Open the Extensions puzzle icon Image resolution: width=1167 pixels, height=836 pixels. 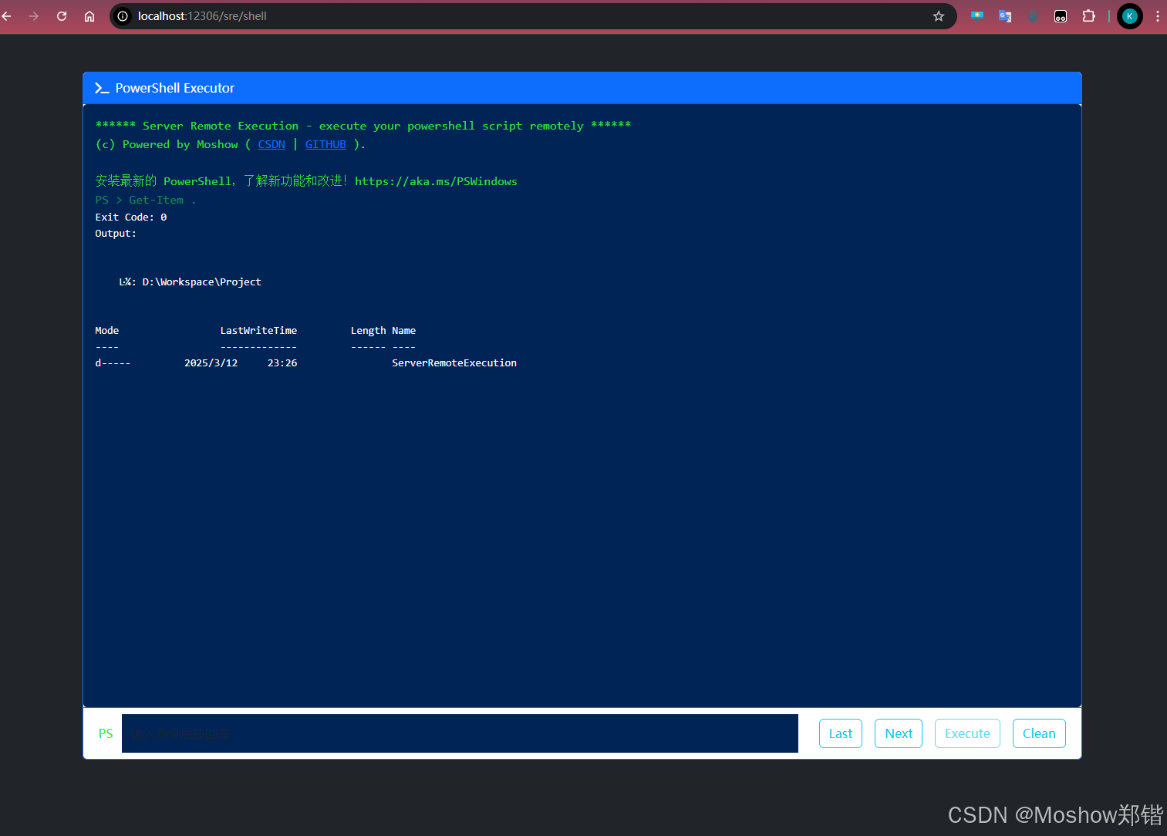pos(1088,16)
